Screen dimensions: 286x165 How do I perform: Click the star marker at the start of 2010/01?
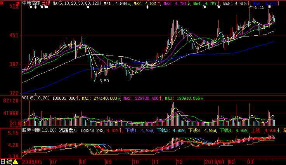[205, 7]
